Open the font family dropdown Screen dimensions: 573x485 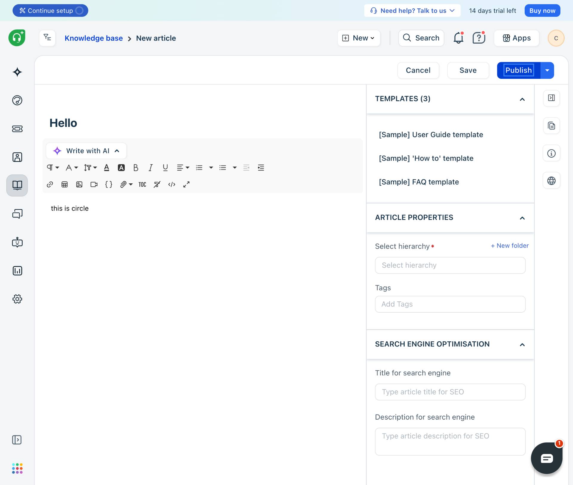point(72,168)
